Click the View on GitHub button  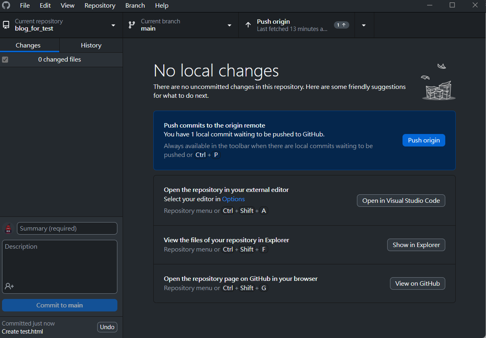click(417, 283)
